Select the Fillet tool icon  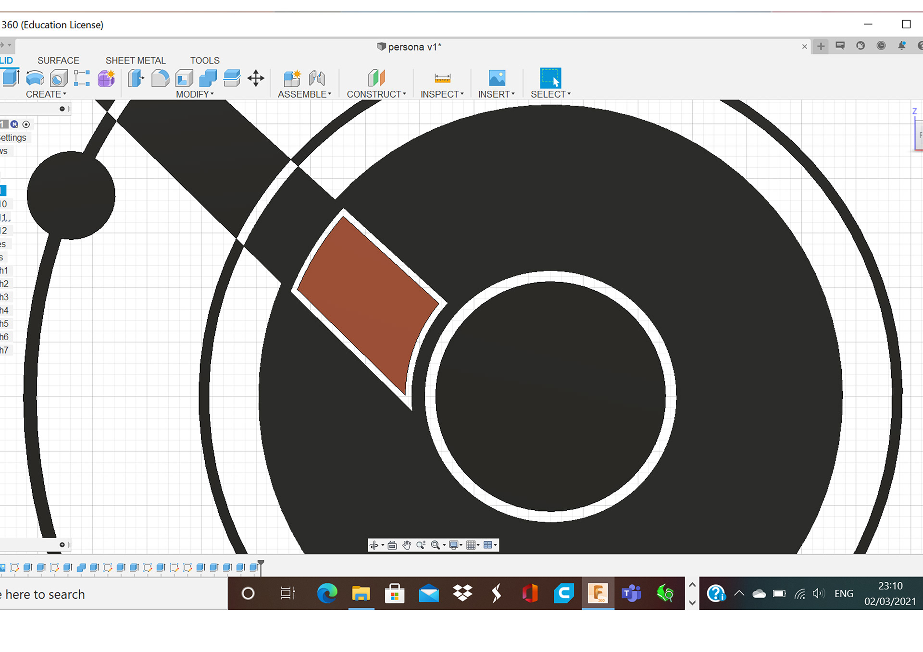(x=160, y=78)
